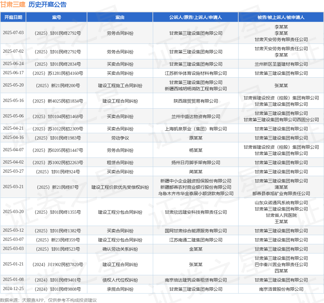This screenshot has width=324, height=303.
Task: Select case number "(2025)甘01民终1983号"
Action: [x=58, y=138]
